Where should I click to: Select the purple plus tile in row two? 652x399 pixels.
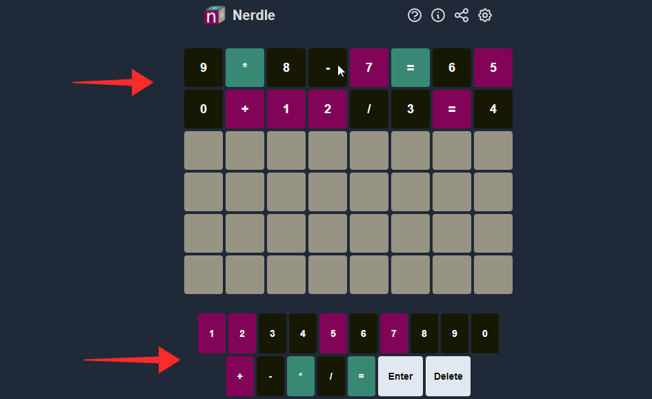pyautogui.click(x=245, y=109)
